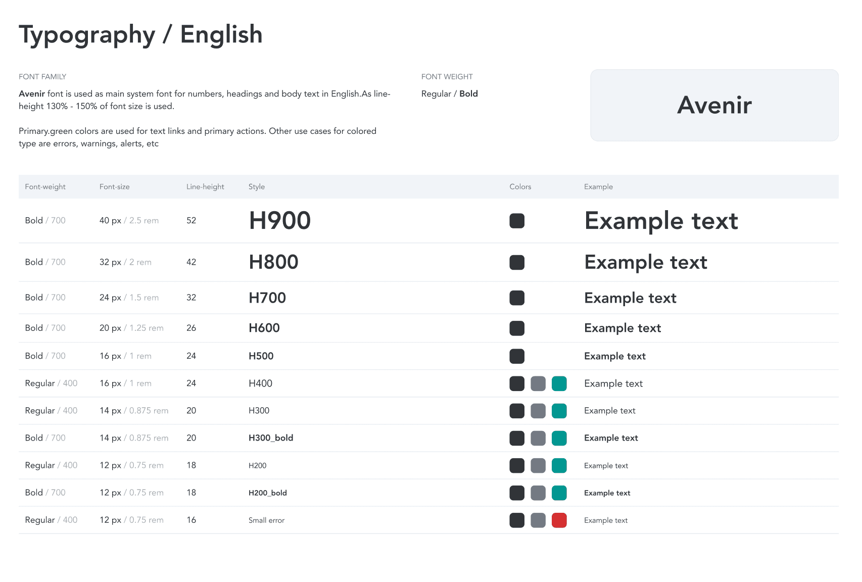Select the dark swatch in the H800 row

pos(517,262)
